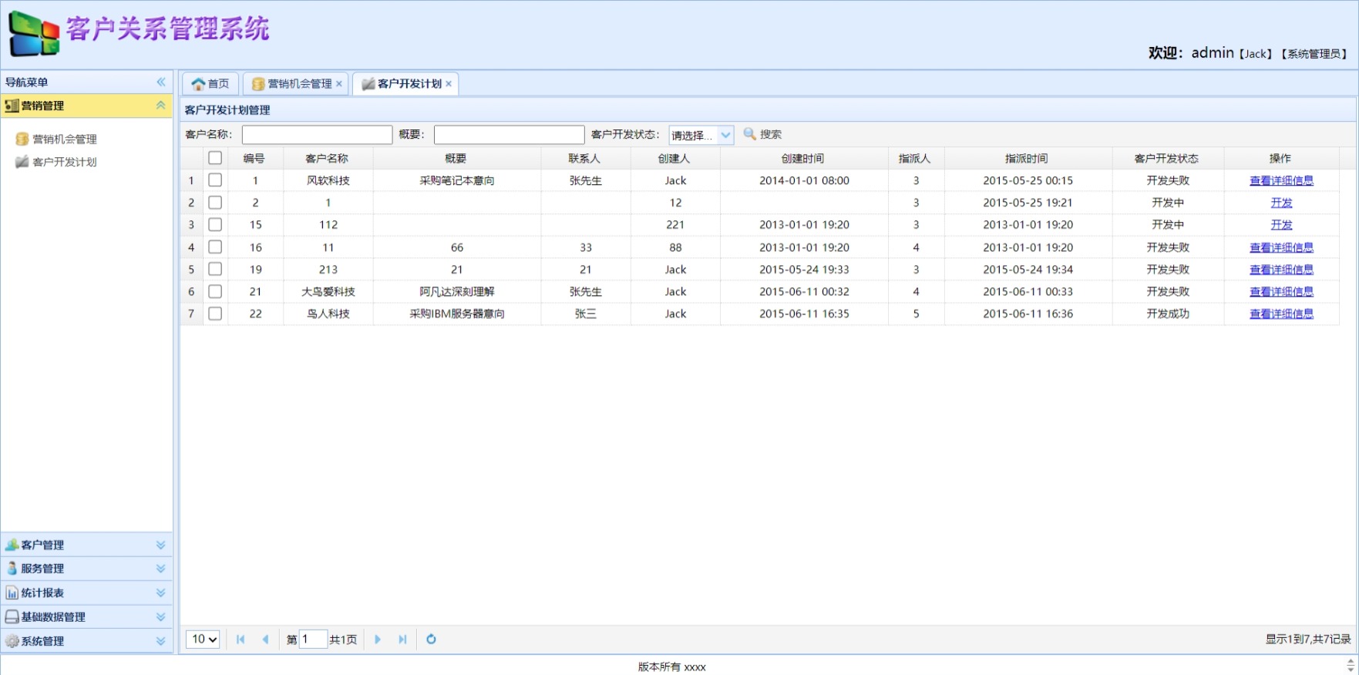
Task: Refresh the data grid
Action: click(x=431, y=639)
